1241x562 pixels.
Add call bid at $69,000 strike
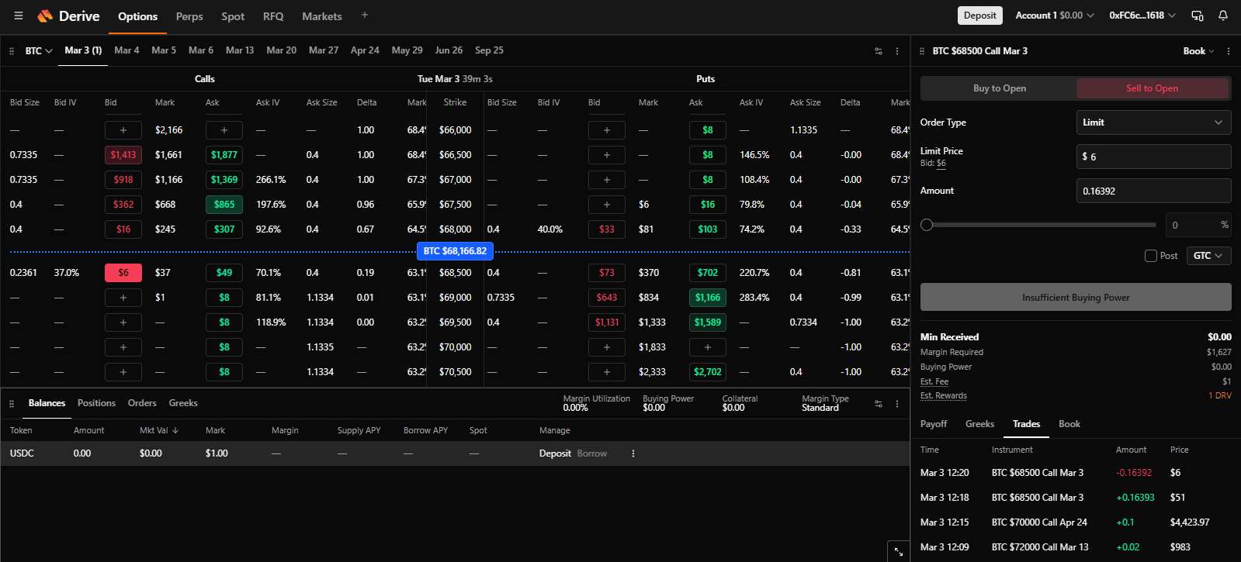(123, 298)
